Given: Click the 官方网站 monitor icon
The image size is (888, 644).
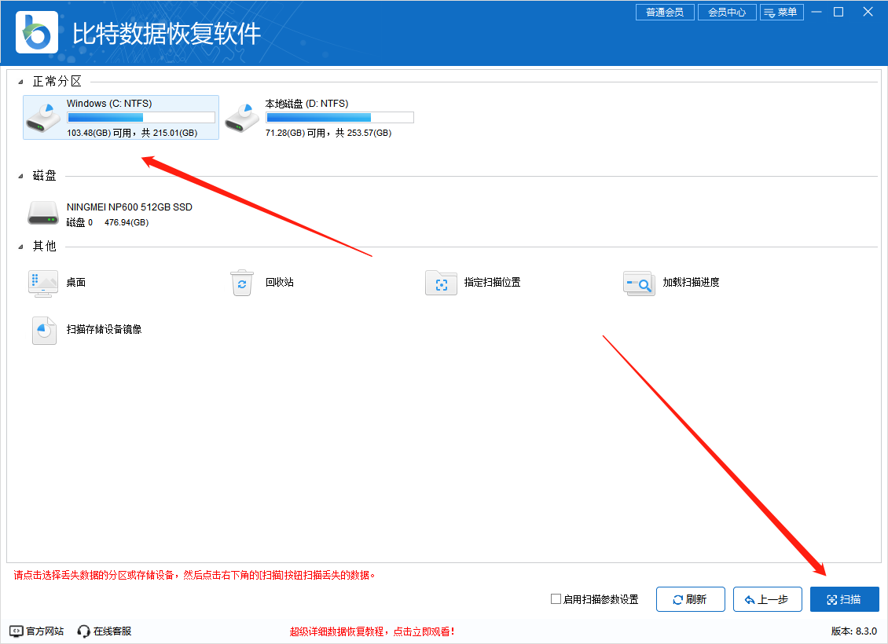Looking at the screenshot, I should (17, 631).
